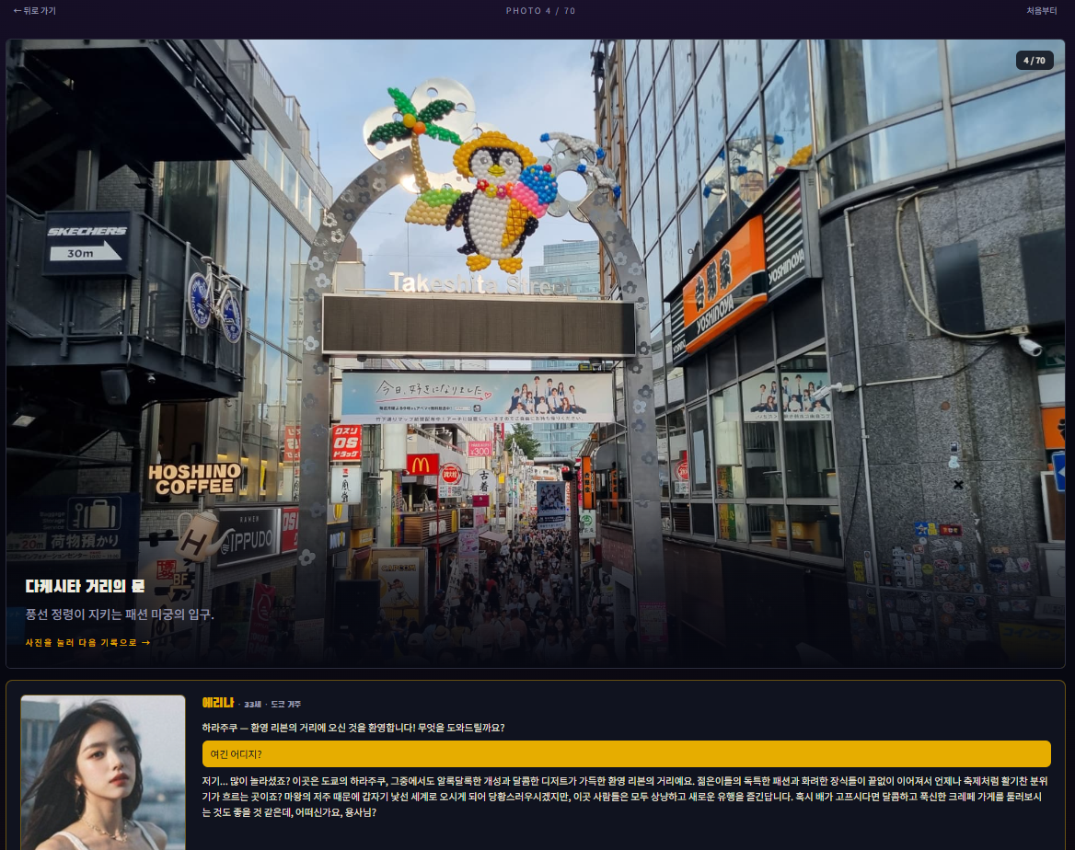
Task: Click the '33세 · 도쿄 거주' profile detail
Action: pos(272,704)
